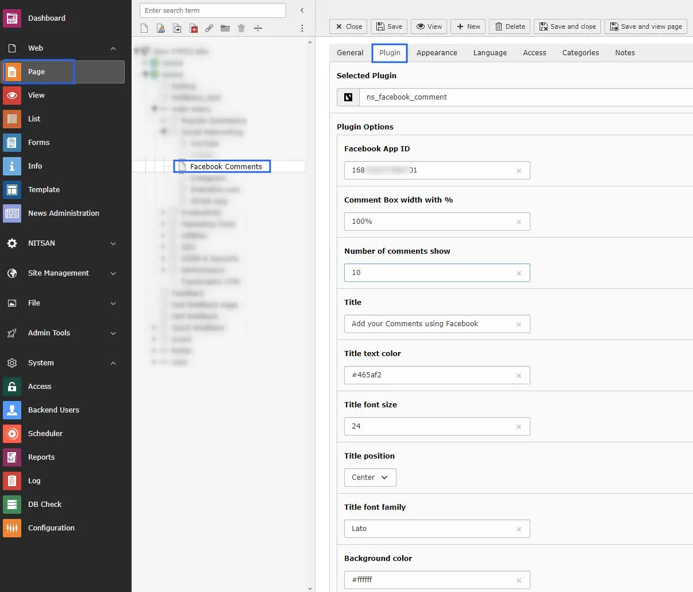The image size is (693, 592).
Task: Select the standard page icon in the tree toolbar
Action: (x=144, y=28)
